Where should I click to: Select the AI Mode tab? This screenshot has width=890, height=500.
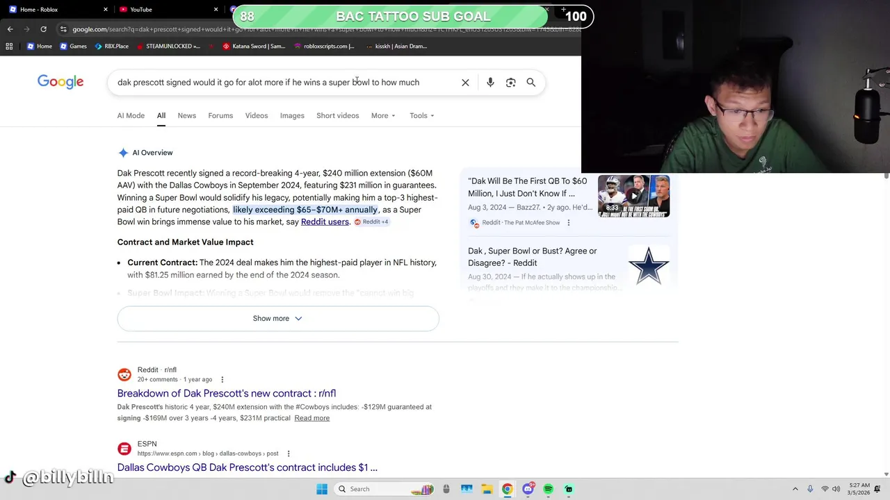click(131, 115)
